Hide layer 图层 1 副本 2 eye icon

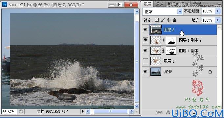(146, 40)
